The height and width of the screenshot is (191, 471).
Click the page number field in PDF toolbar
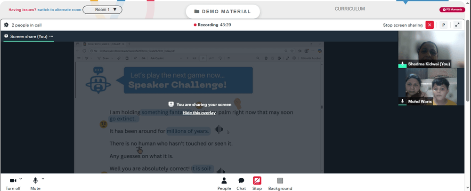(203, 58)
